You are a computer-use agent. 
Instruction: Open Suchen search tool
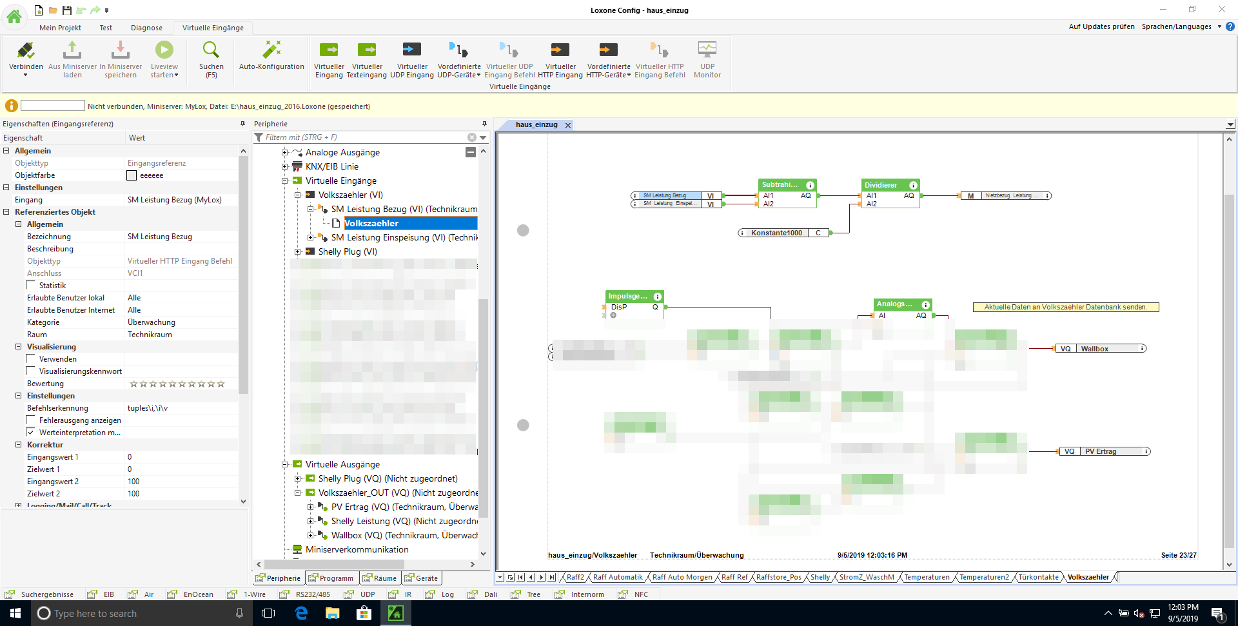click(x=211, y=51)
